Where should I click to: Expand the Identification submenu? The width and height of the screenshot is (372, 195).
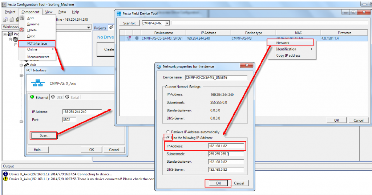292,49
